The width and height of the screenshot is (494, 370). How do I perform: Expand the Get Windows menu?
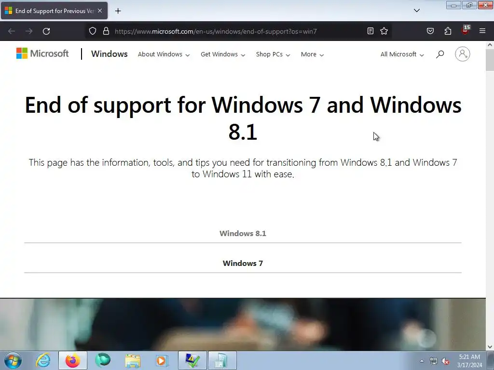pyautogui.click(x=223, y=54)
